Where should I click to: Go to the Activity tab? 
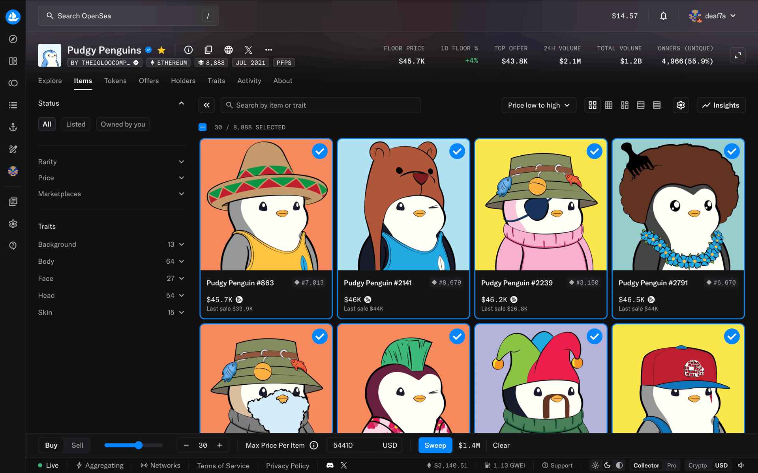(x=249, y=81)
